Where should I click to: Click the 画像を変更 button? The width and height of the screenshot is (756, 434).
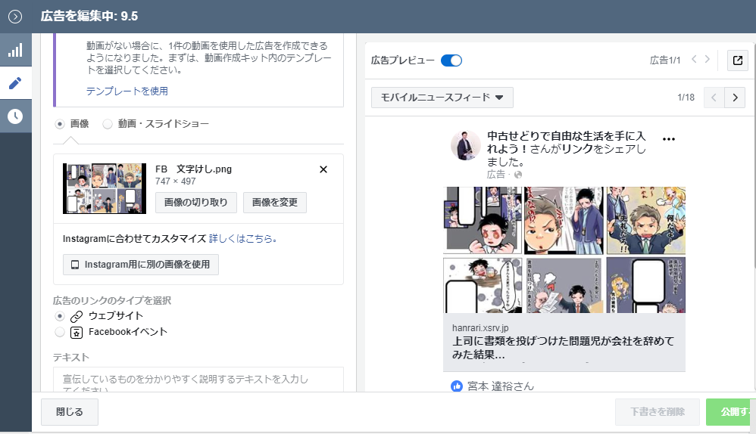(x=274, y=203)
